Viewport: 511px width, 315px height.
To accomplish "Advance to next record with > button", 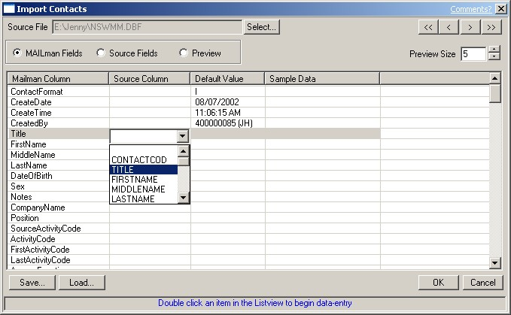I will coord(470,27).
